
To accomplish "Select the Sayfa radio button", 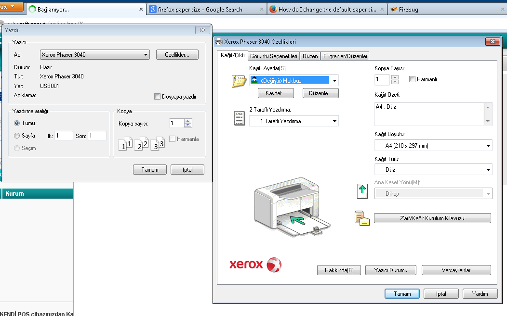I will [17, 136].
